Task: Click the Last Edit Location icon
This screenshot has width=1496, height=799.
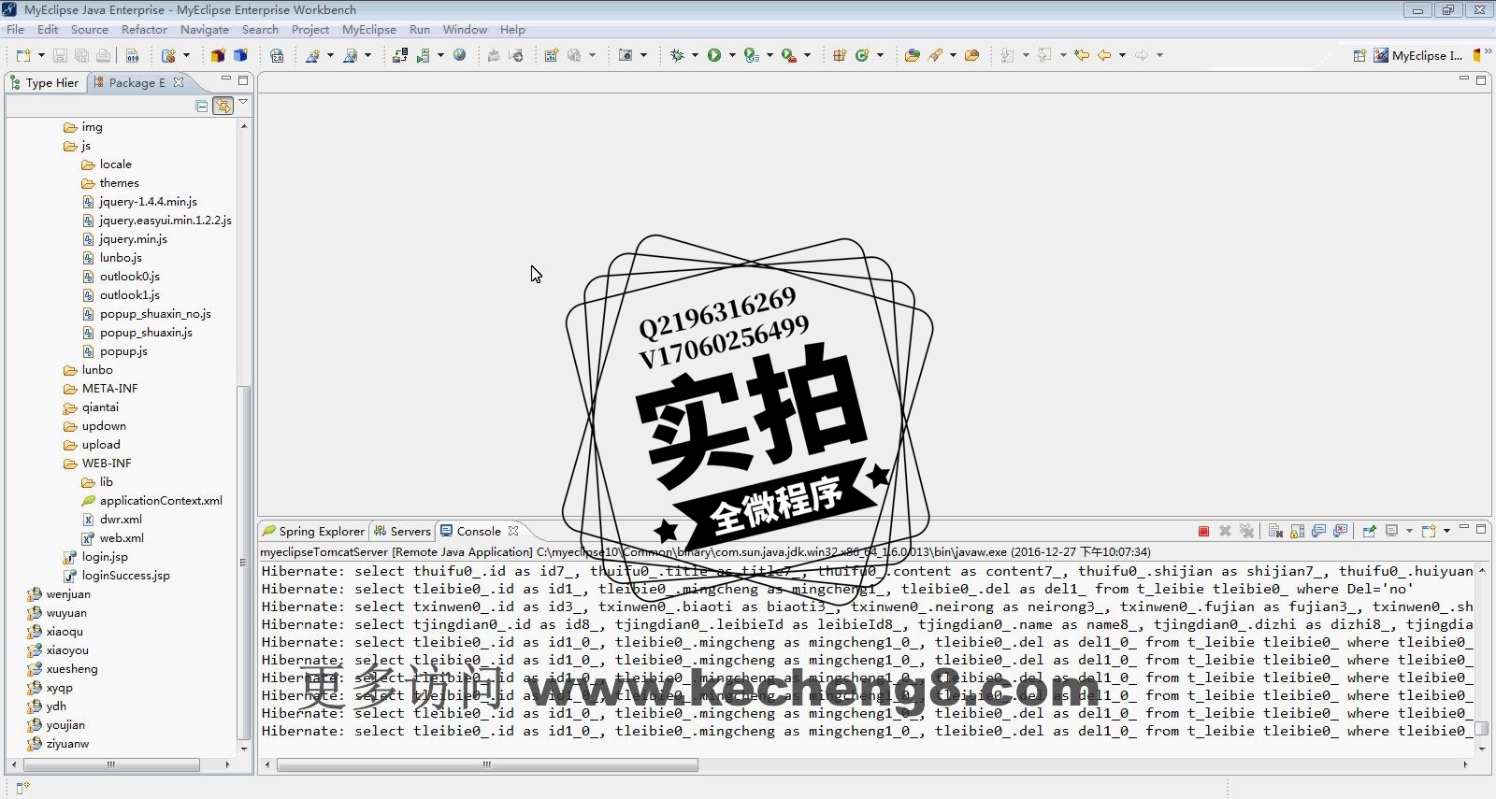Action: pos(1082,55)
